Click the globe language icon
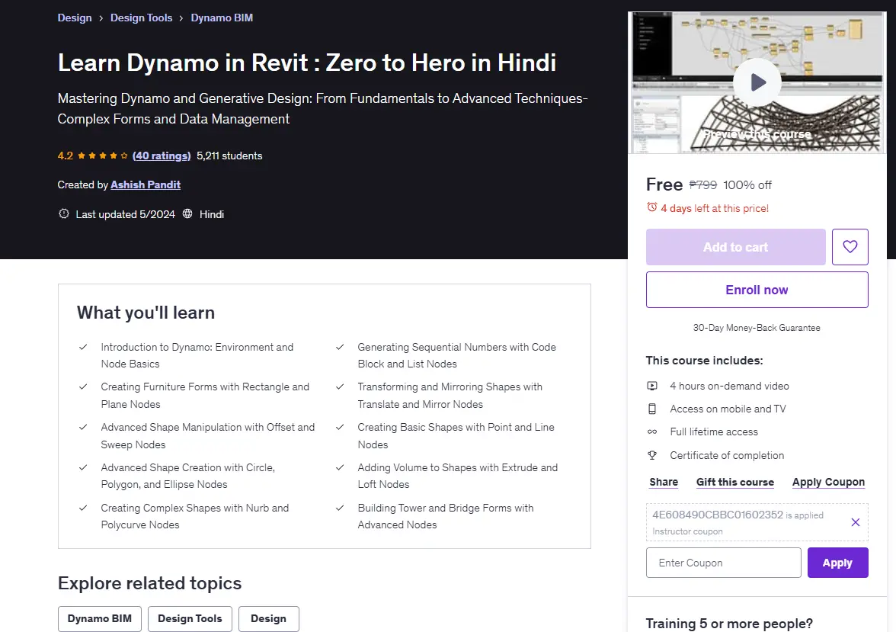 point(187,214)
